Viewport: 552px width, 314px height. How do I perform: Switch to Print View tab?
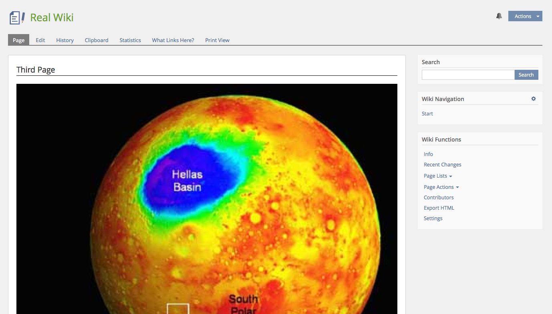click(217, 40)
